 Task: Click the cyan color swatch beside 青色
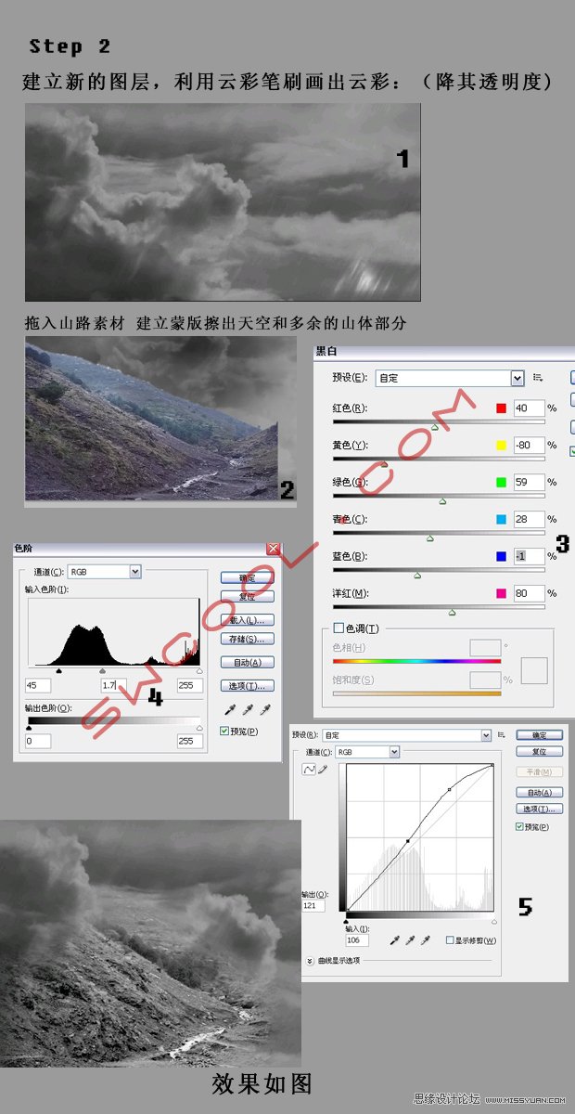[x=502, y=519]
